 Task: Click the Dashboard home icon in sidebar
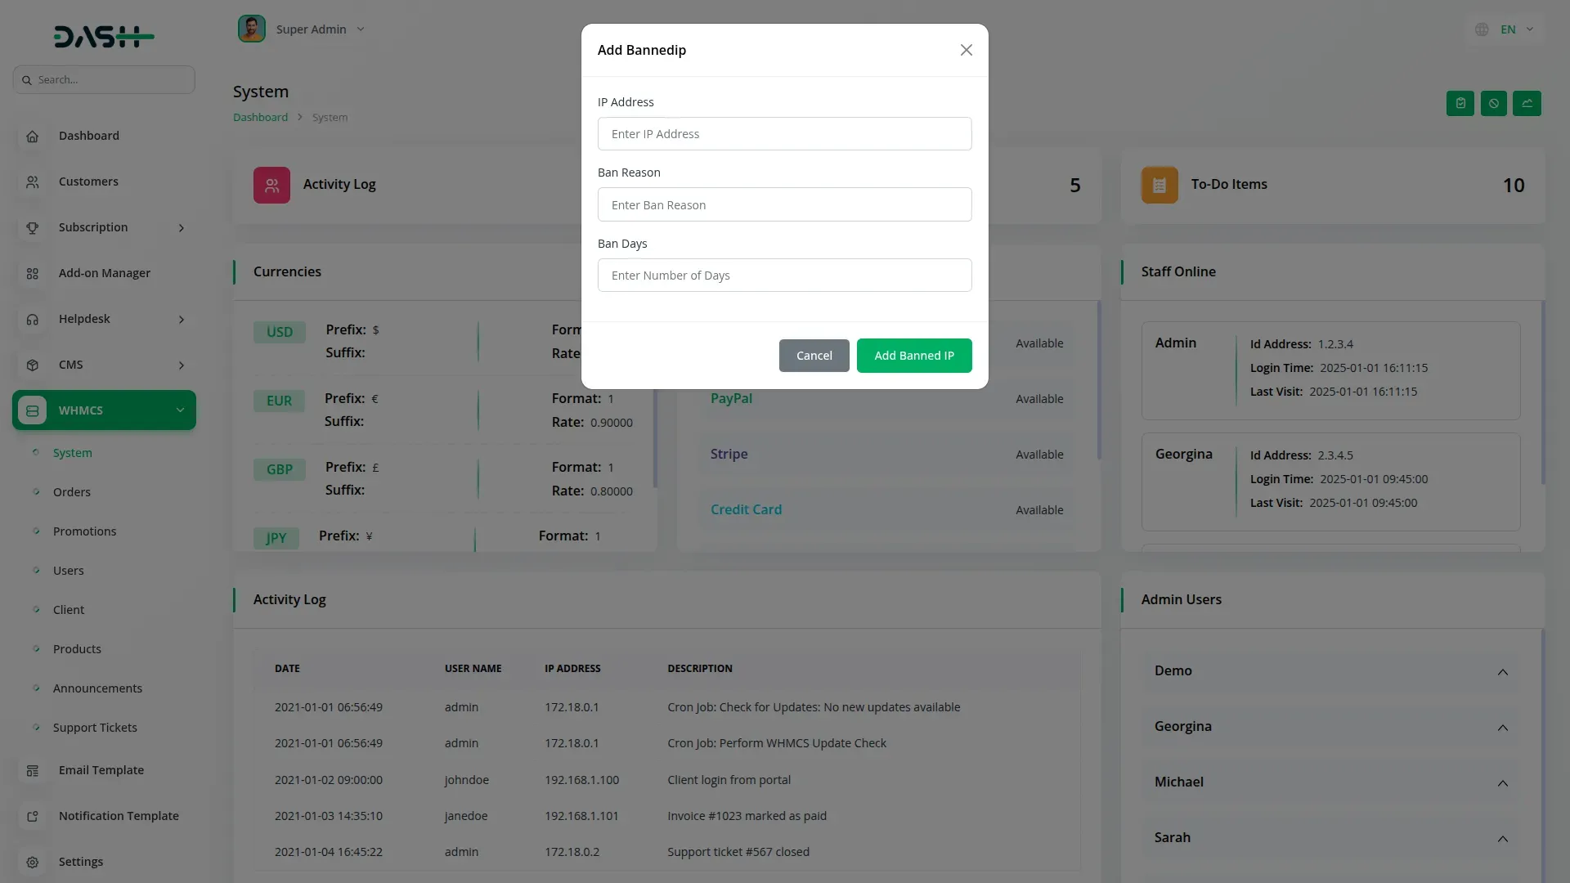pyautogui.click(x=33, y=137)
